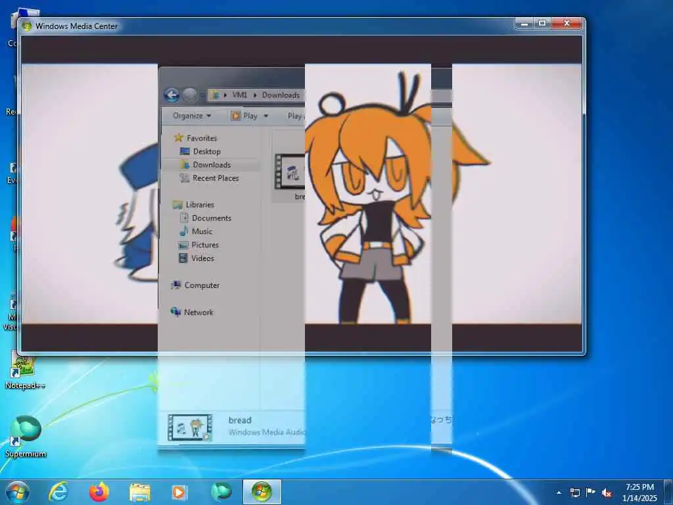Viewport: 673px width, 505px height.
Task: Open the Pictures library
Action: [198, 245]
